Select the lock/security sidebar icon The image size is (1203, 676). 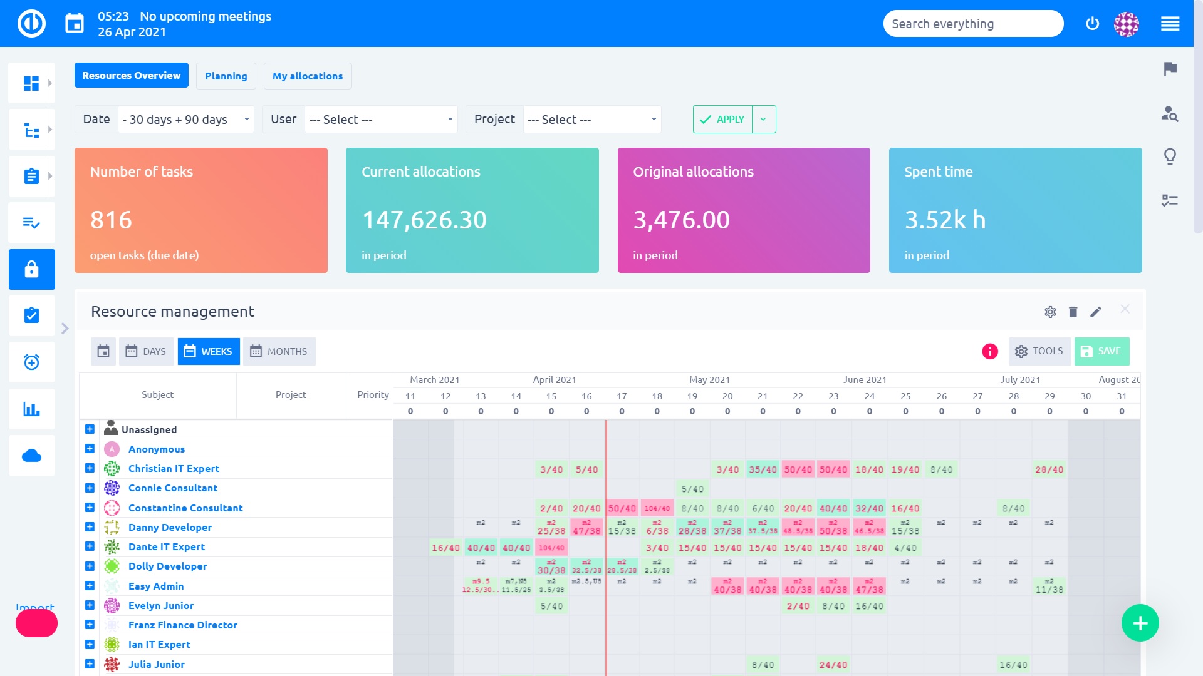click(x=32, y=269)
